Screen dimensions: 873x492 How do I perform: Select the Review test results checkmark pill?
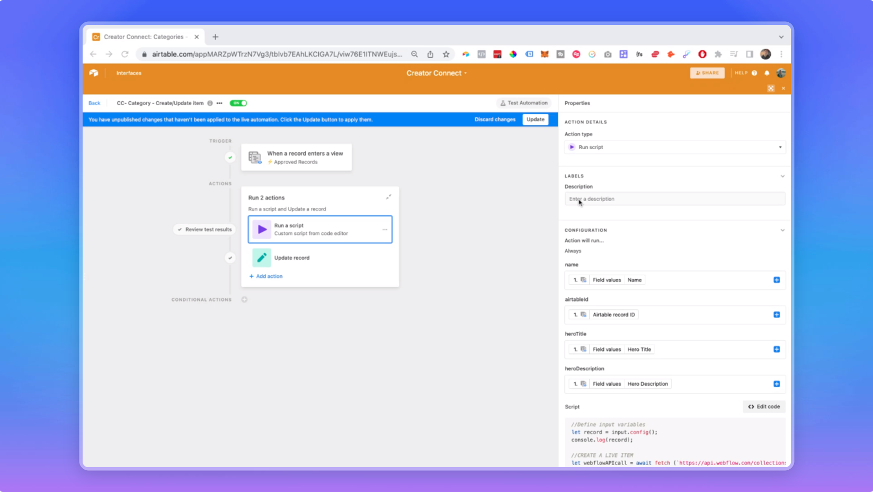pyautogui.click(x=204, y=229)
